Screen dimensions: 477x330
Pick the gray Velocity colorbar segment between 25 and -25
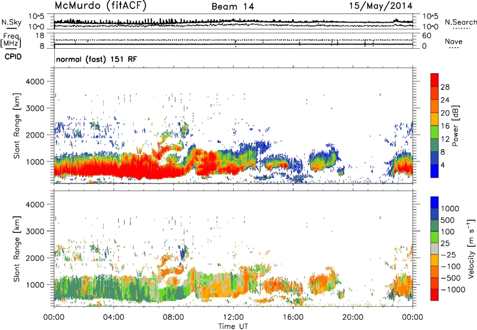tap(435, 248)
